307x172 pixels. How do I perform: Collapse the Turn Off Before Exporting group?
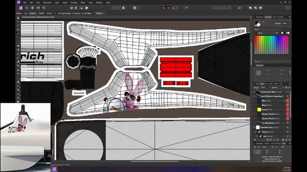pyautogui.click(x=254, y=96)
